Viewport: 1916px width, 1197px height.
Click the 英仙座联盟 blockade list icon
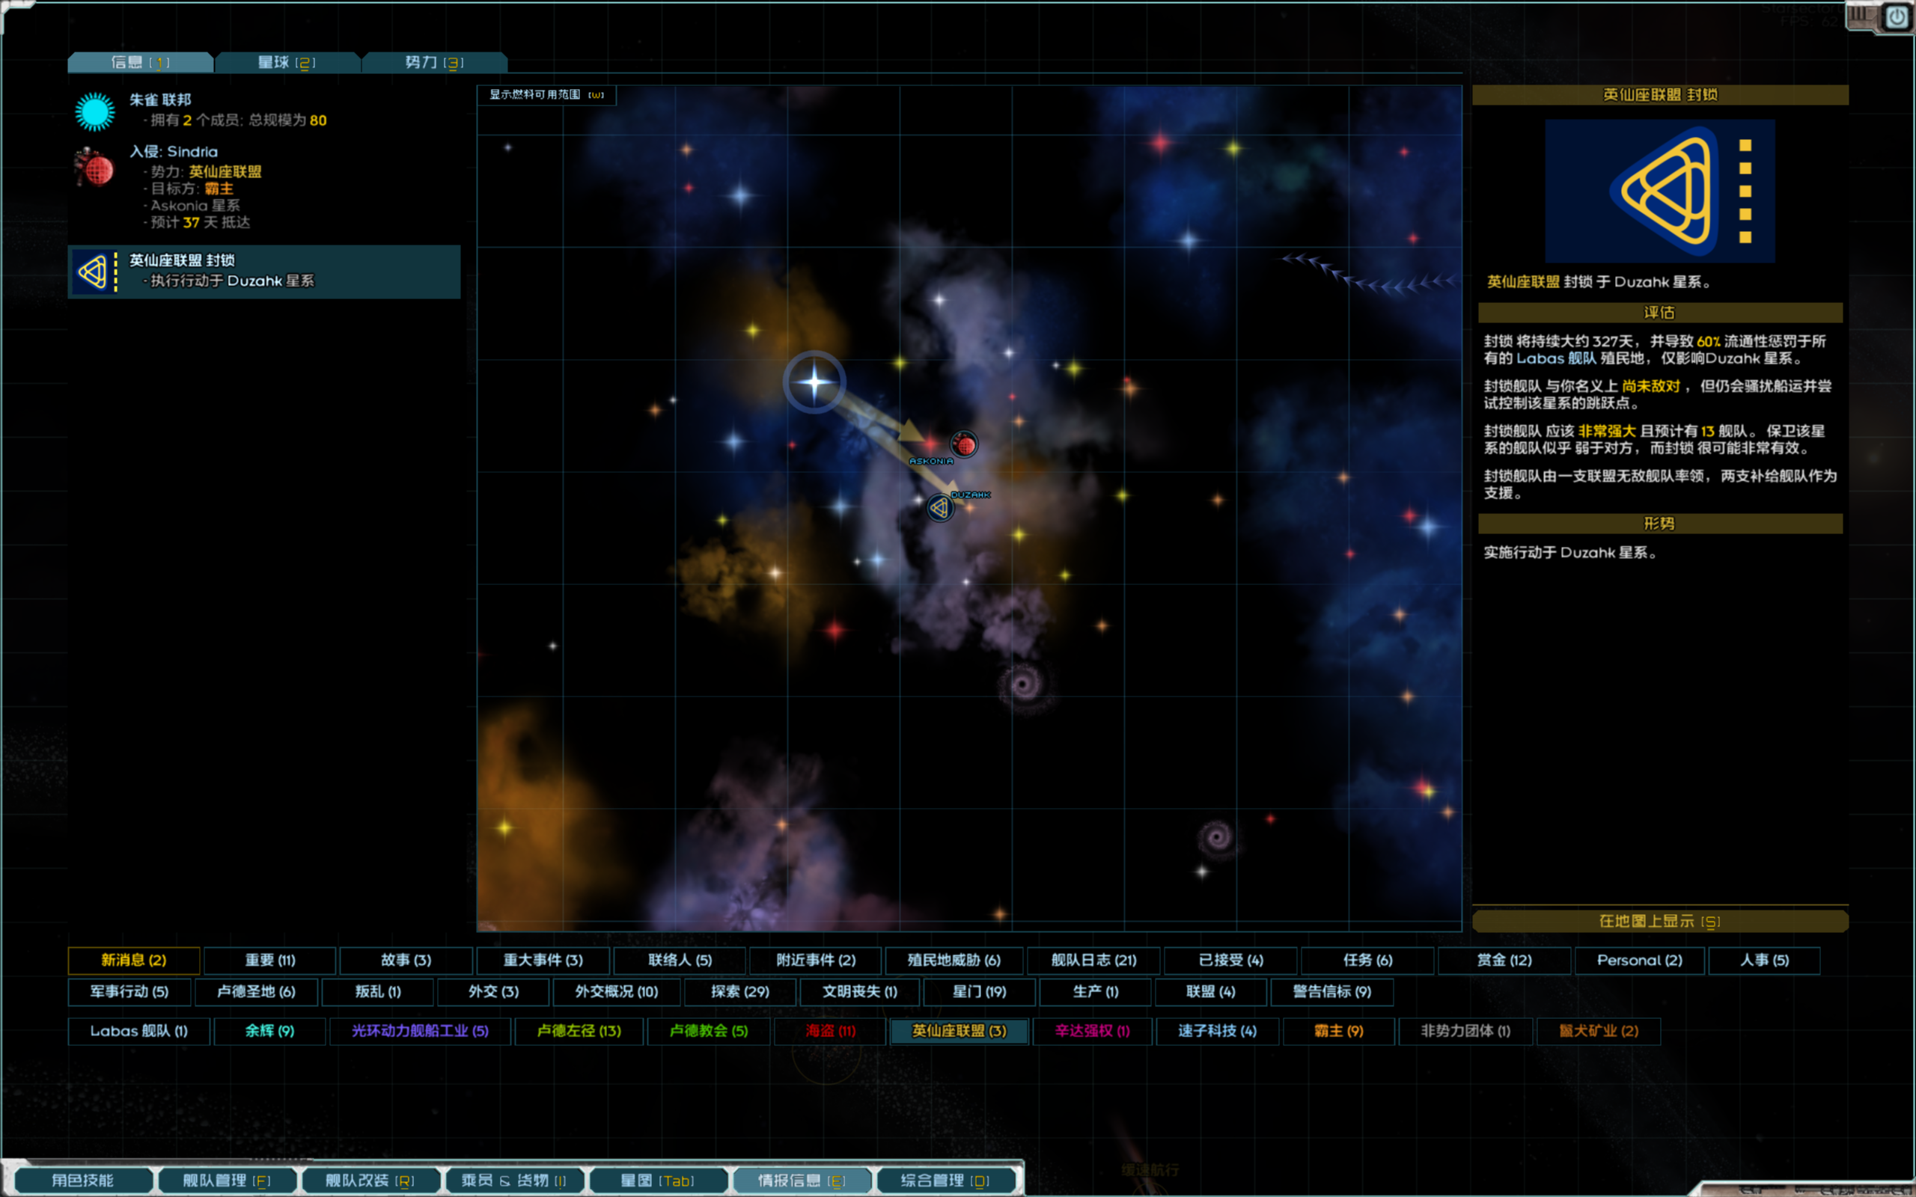click(95, 272)
